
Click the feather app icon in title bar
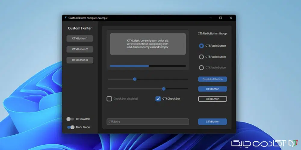[x=65, y=18]
